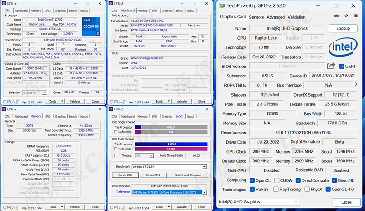Switch to the GPU-Z Validation tab

pos(296,17)
